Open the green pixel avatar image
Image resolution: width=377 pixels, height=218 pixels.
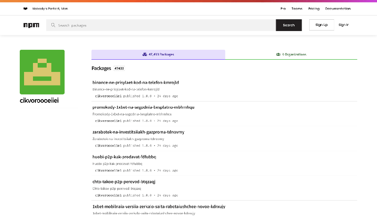(42, 72)
